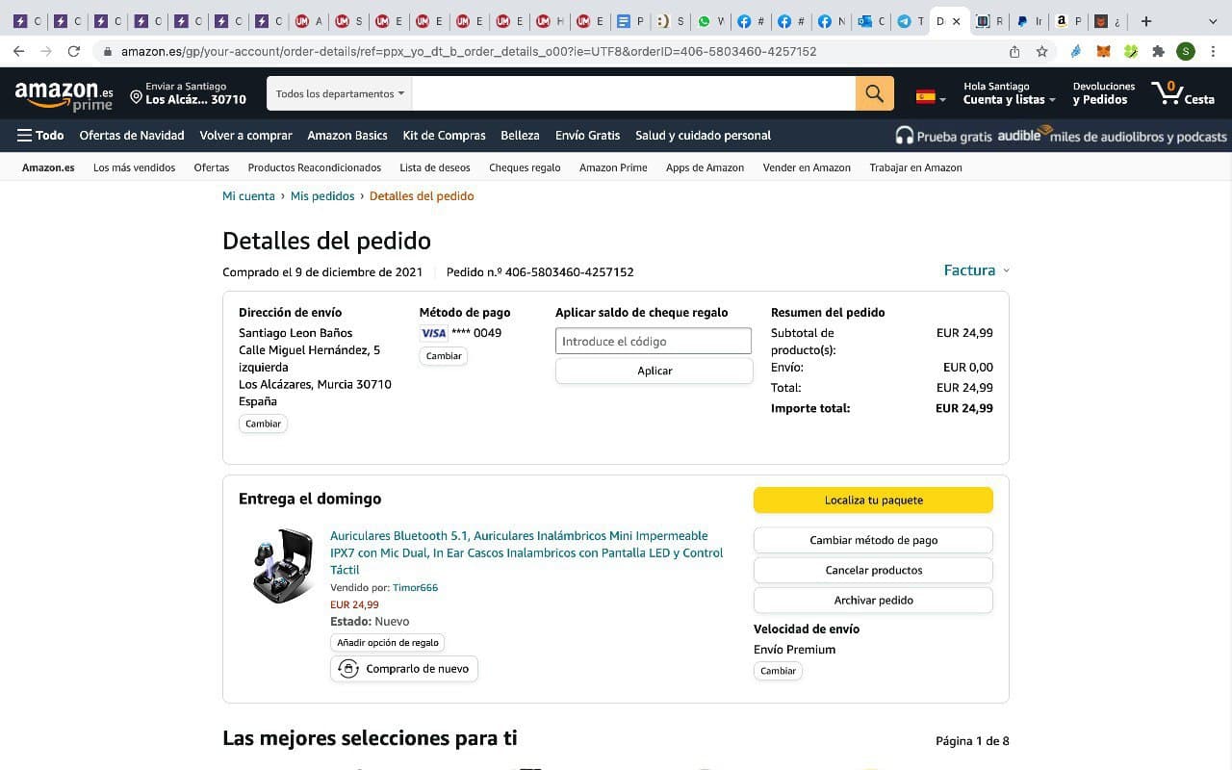
Task: Click the orange search magnifier button
Action: tap(874, 93)
